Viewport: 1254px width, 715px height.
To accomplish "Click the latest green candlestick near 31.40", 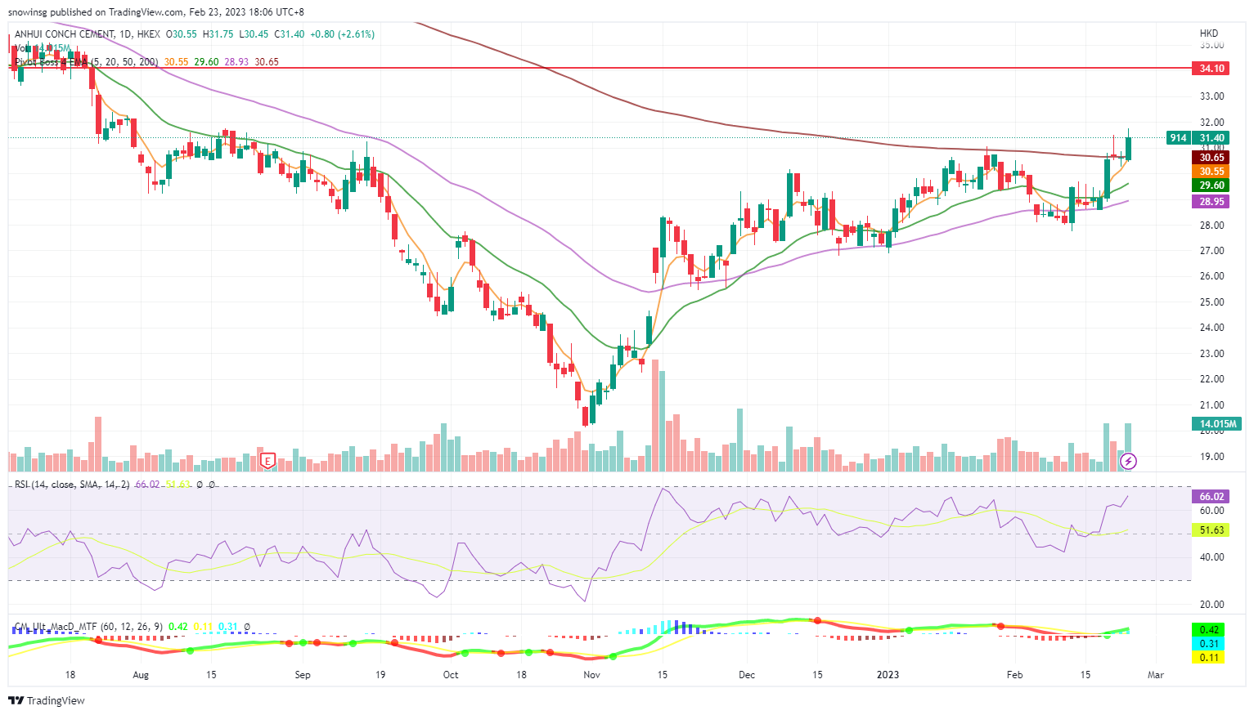I will [x=1129, y=148].
